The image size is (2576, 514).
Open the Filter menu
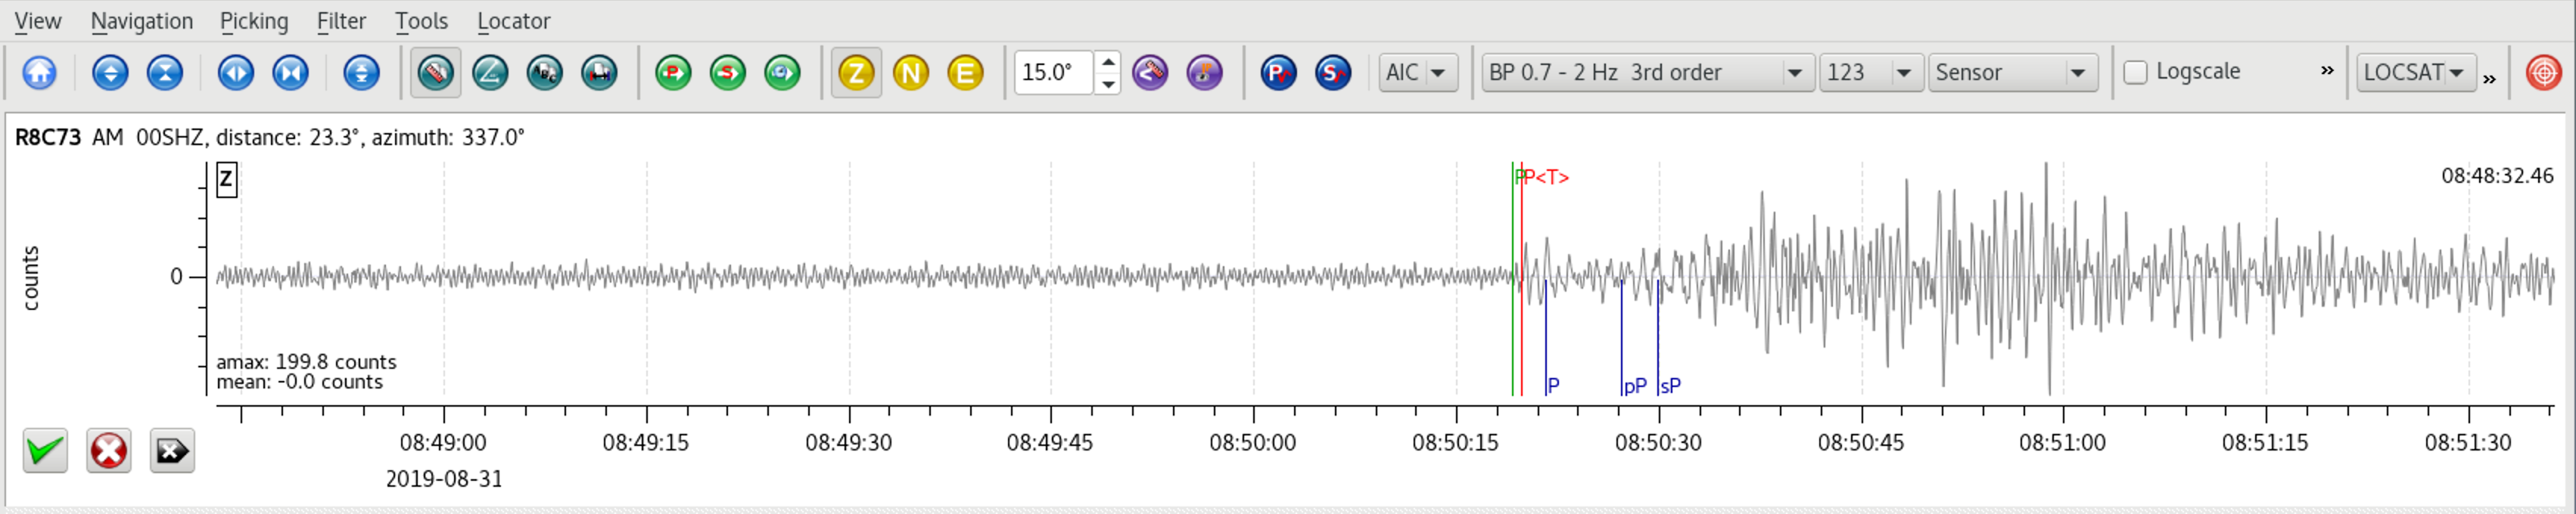[x=341, y=21]
